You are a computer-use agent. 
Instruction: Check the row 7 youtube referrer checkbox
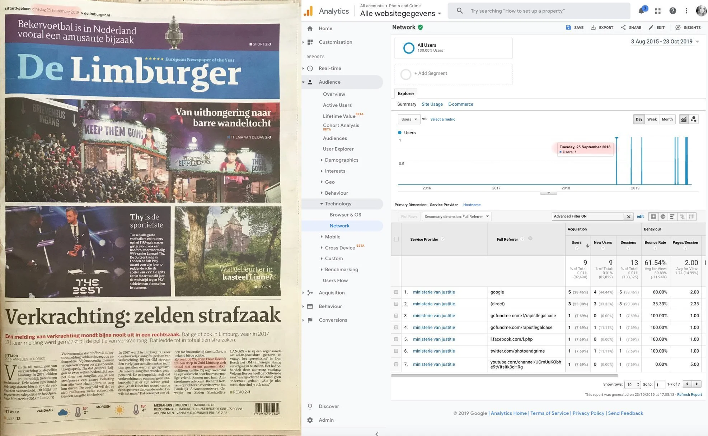point(396,364)
